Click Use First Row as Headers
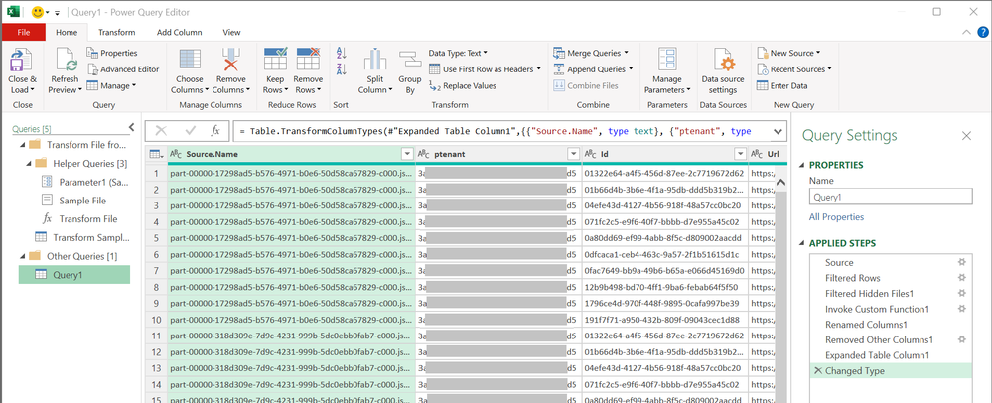 [x=485, y=69]
